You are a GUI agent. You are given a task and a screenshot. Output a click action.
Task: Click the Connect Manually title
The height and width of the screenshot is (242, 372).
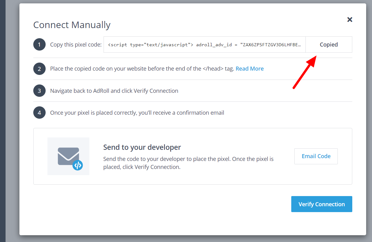click(72, 25)
